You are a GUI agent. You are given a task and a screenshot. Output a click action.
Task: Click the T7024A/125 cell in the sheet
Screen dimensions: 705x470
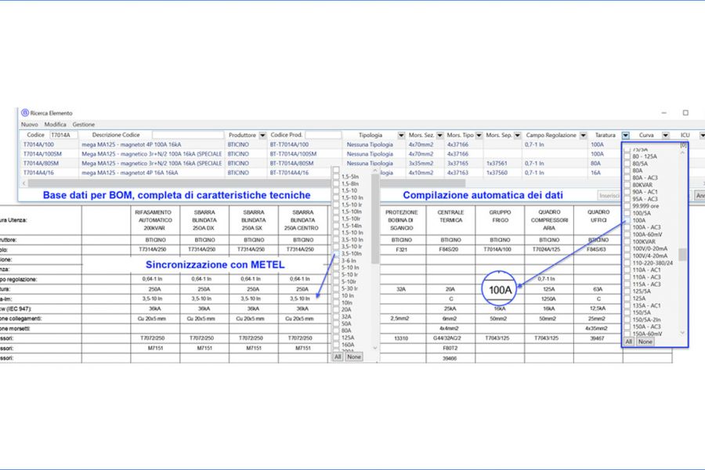point(549,249)
